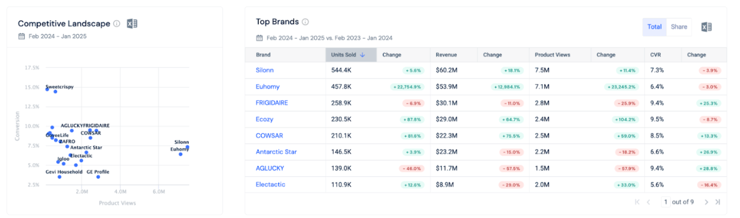Click the calendar icon under Competitive Landscape
740x218 pixels.
click(22, 36)
